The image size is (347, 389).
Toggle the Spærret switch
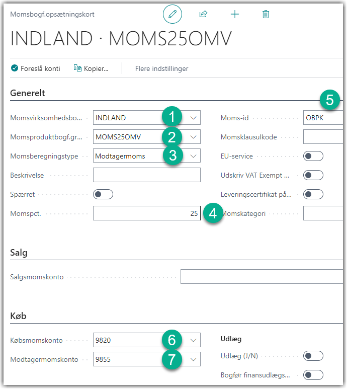click(103, 194)
